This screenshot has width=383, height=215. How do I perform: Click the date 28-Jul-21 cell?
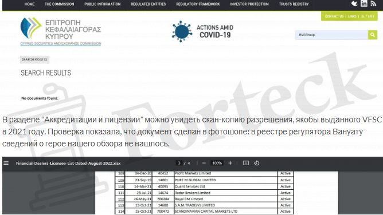coord(139,193)
